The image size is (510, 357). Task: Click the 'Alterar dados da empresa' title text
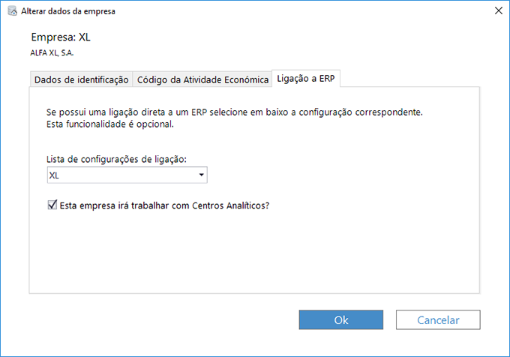pyautogui.click(x=68, y=11)
